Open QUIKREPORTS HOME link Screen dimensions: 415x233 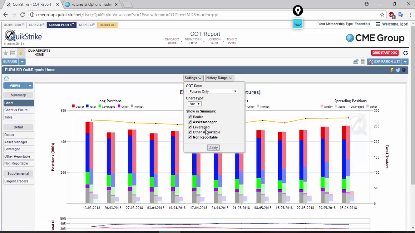[x=39, y=53]
